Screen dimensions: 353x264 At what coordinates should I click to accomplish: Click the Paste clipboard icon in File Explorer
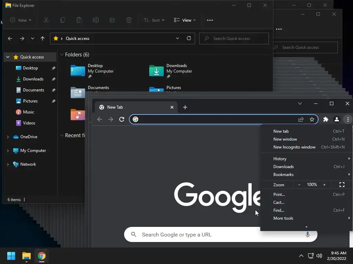[79, 20]
